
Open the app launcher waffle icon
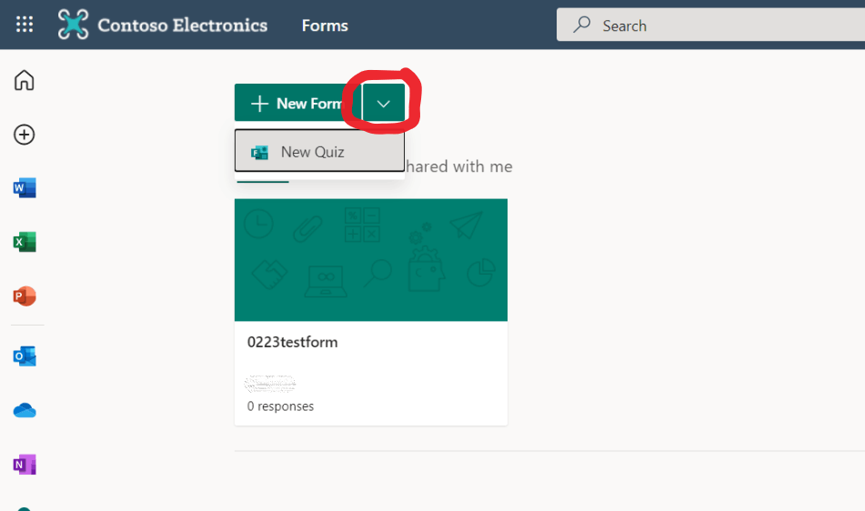tap(25, 25)
